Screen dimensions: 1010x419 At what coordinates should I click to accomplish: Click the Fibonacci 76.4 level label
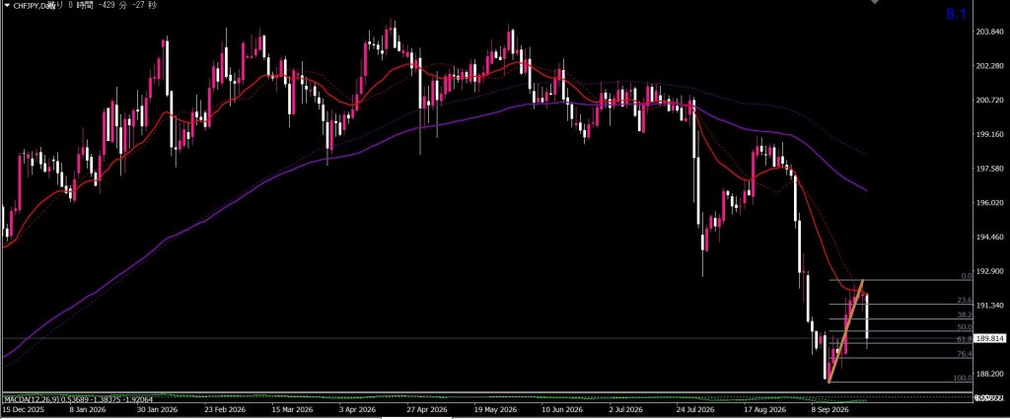click(965, 355)
